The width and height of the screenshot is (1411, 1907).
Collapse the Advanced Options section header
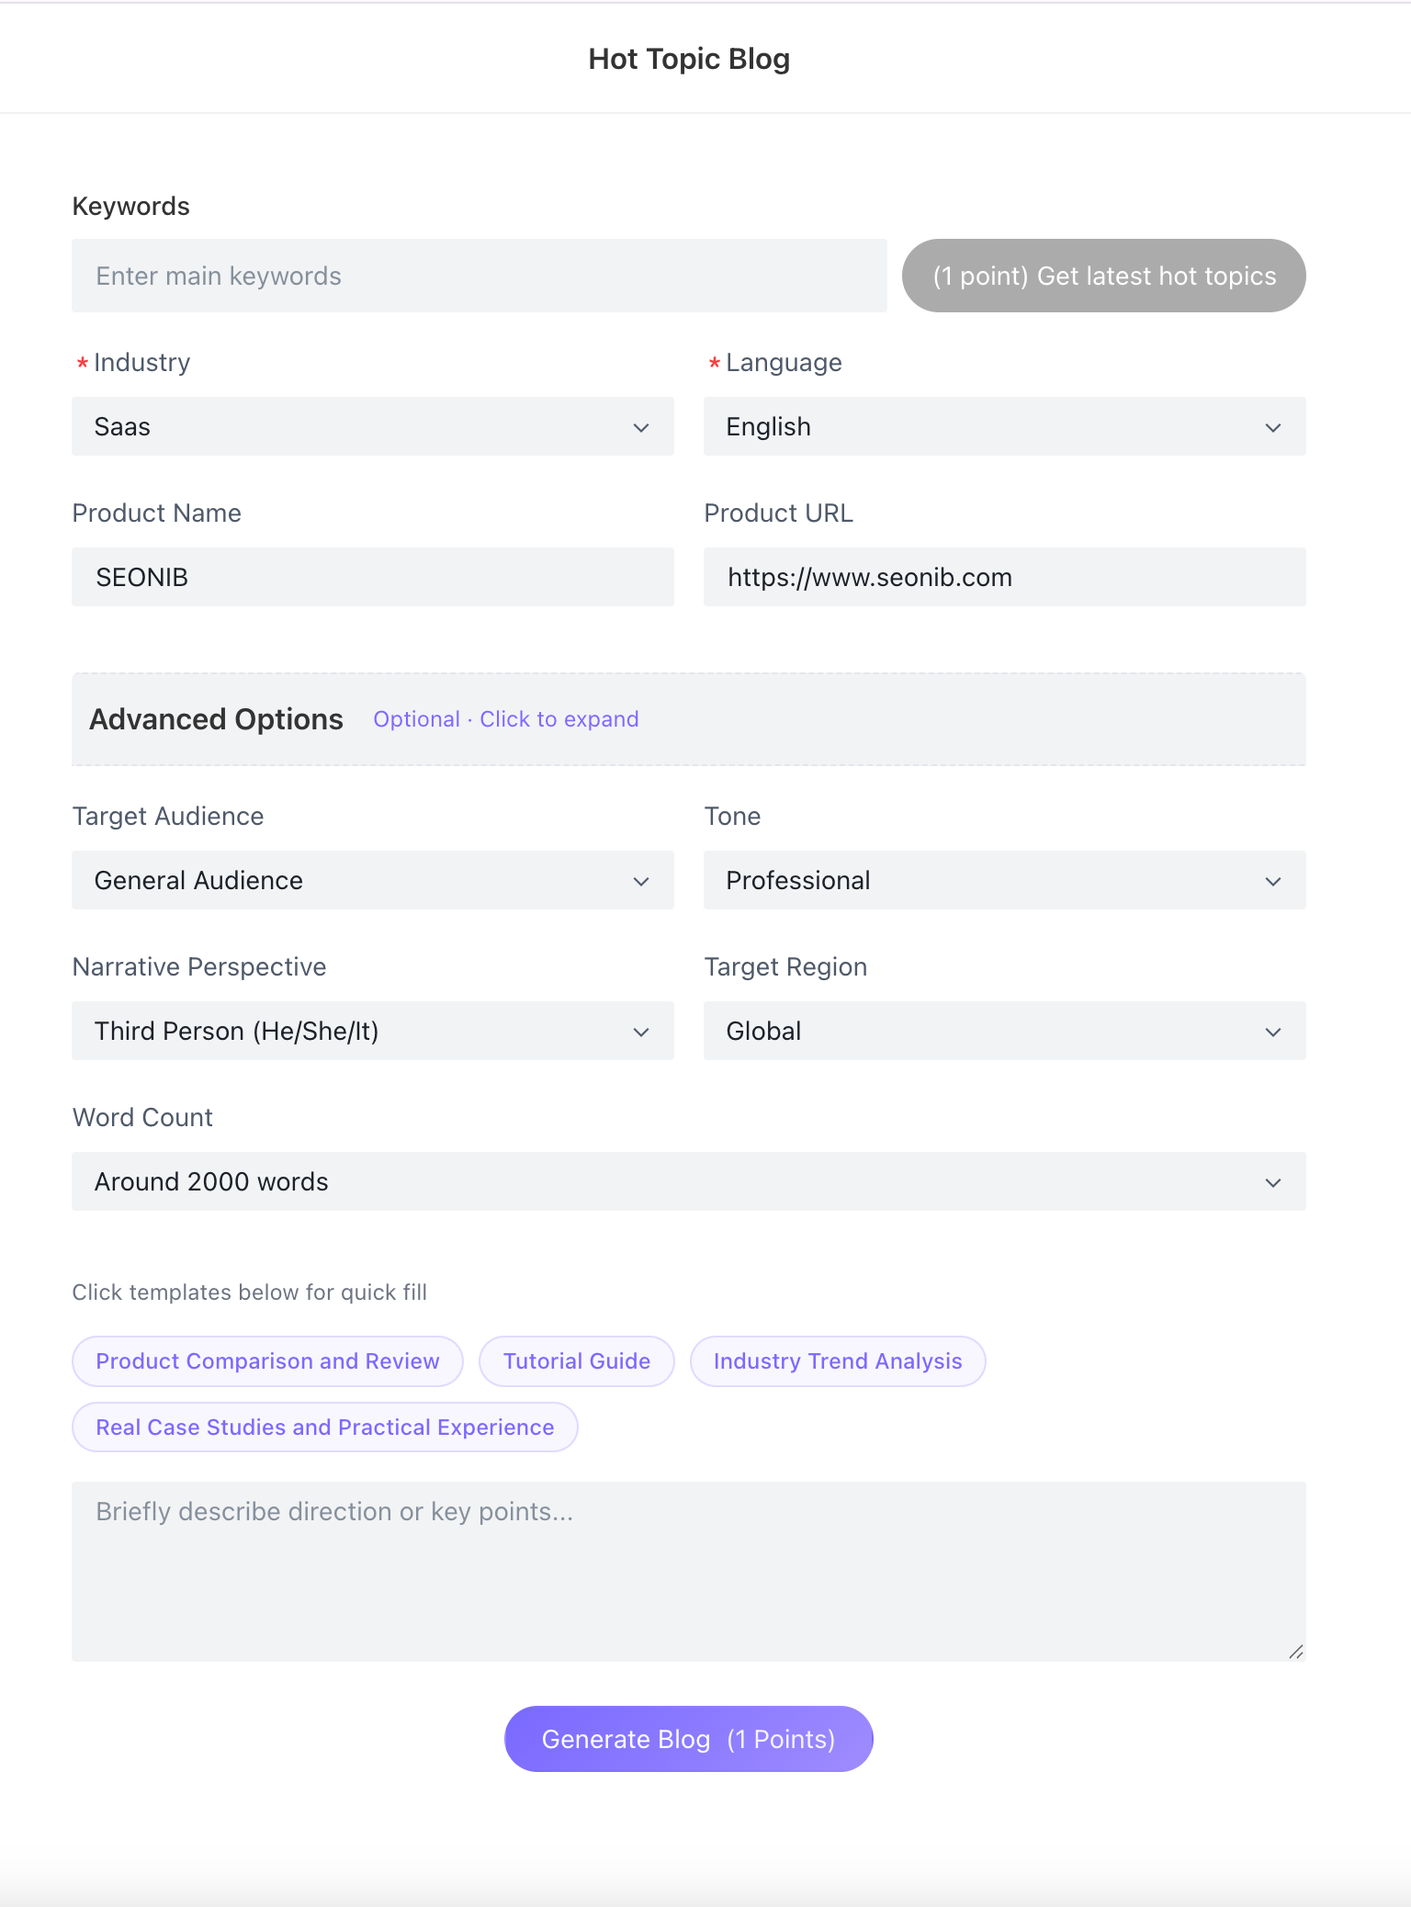217,719
